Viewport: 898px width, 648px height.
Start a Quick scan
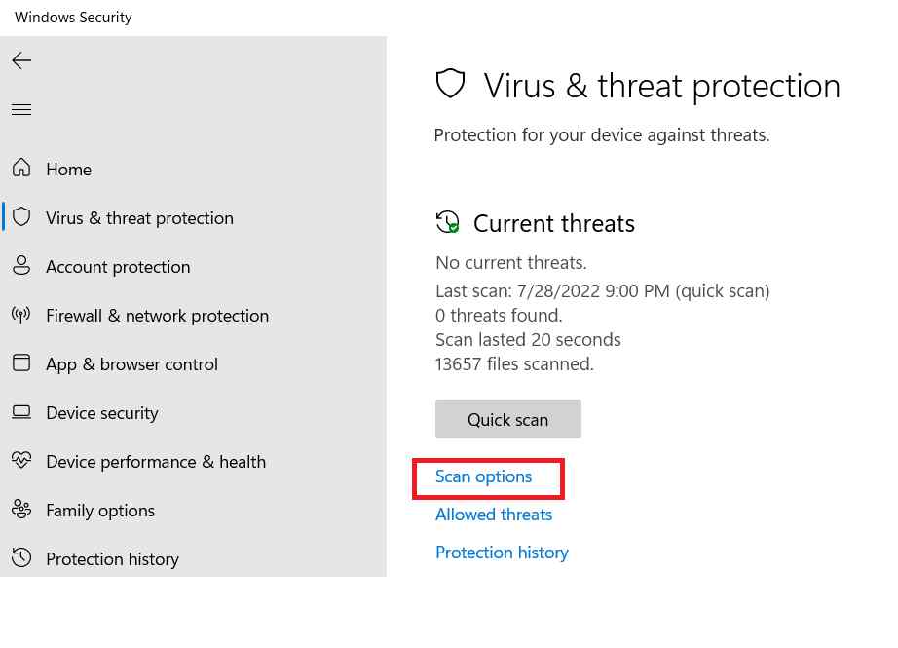pos(508,419)
